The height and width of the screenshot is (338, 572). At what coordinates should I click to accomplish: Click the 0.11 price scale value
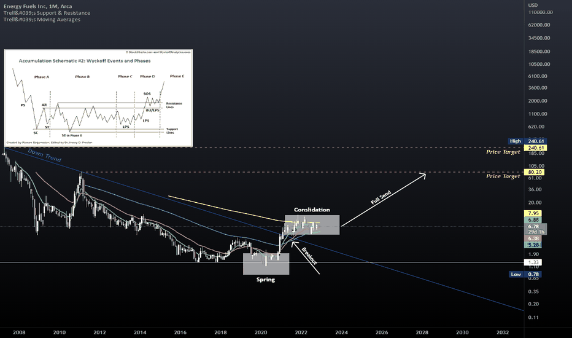pyautogui.click(x=533, y=317)
